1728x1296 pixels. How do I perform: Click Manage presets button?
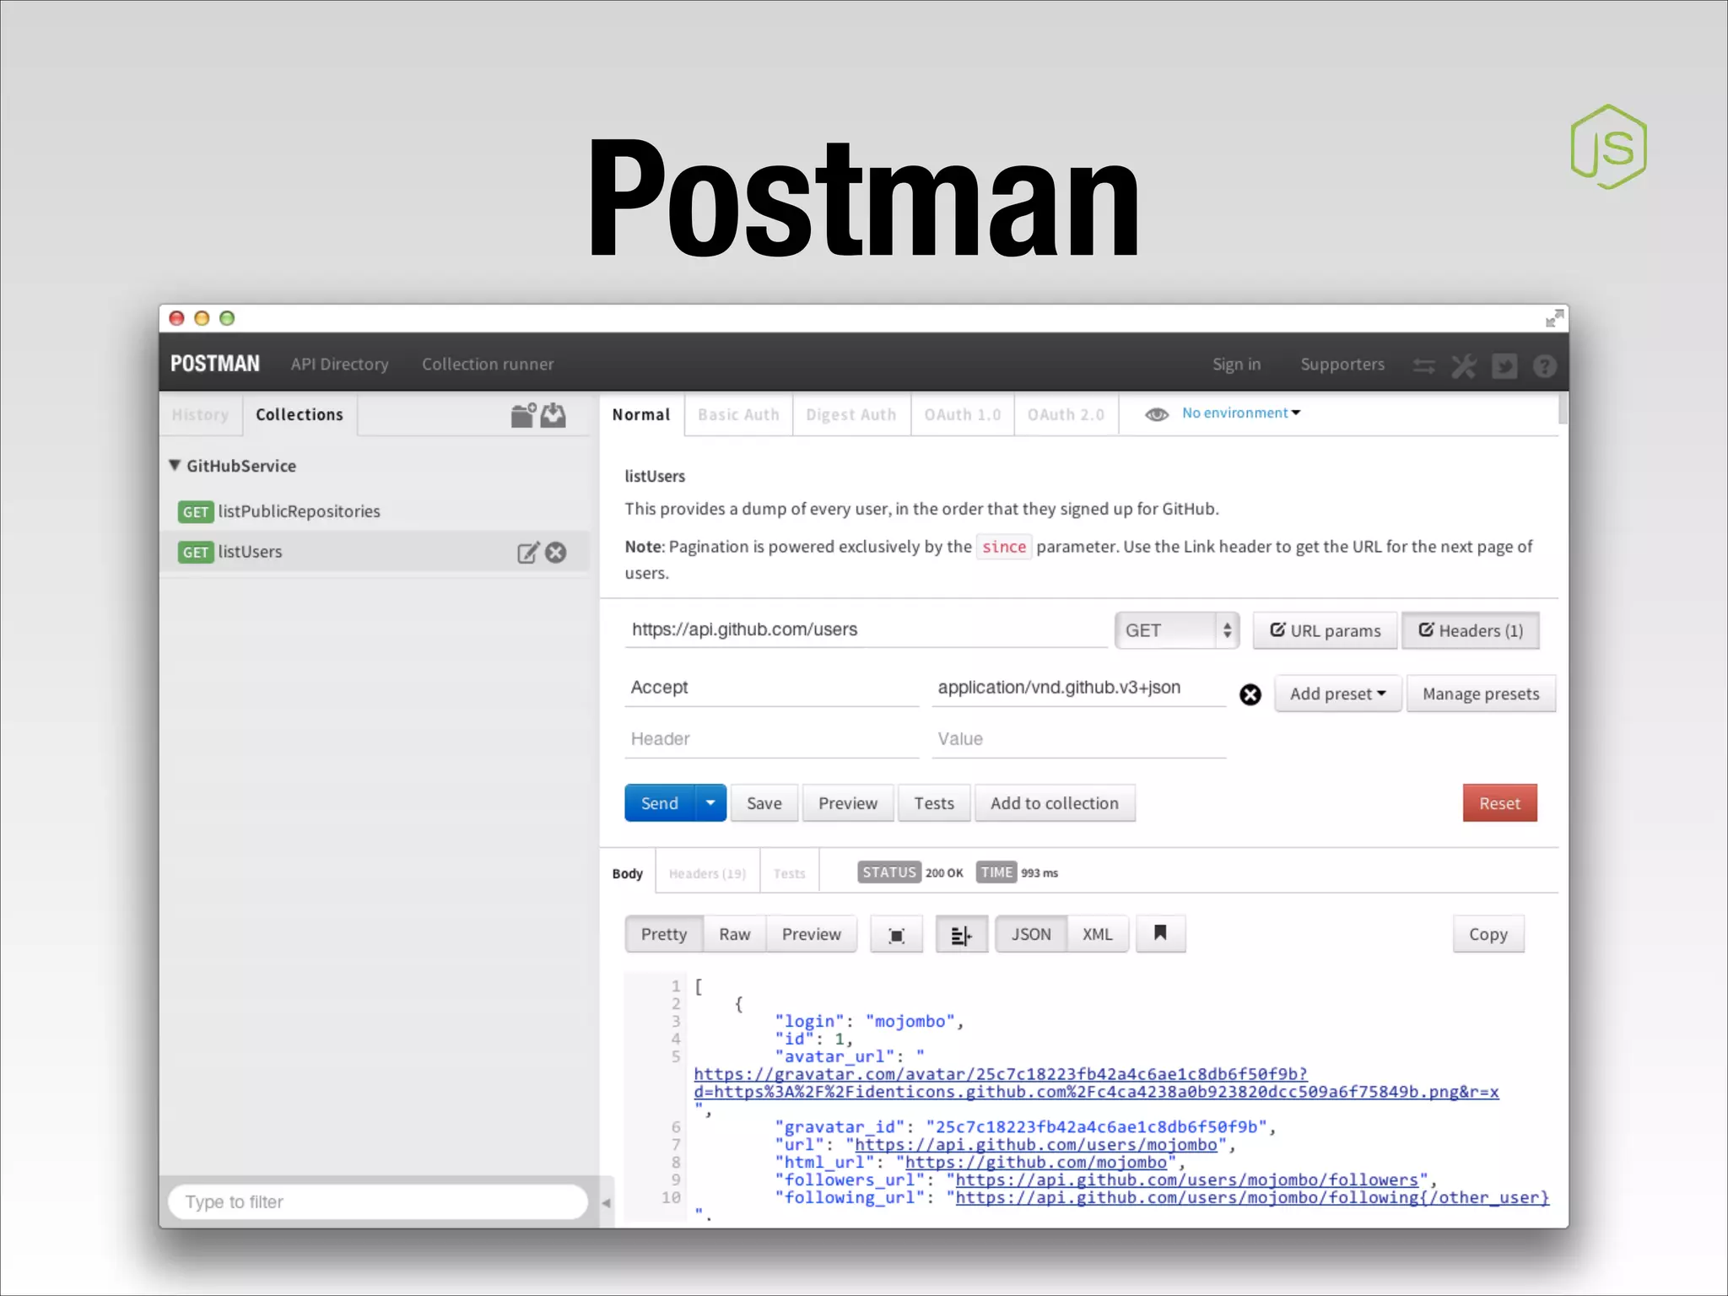[x=1481, y=694]
